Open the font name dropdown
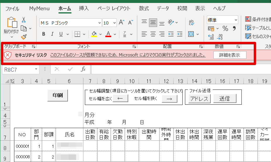 pyautogui.click(x=100, y=23)
